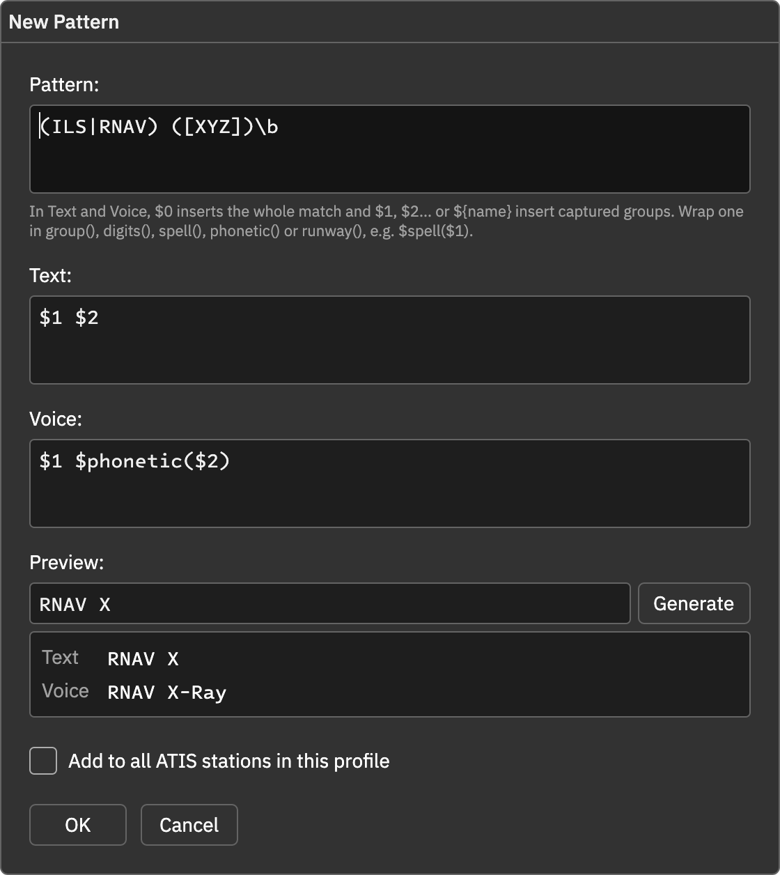Click the 'Add to all ATIS stations' label text

pyautogui.click(x=228, y=761)
